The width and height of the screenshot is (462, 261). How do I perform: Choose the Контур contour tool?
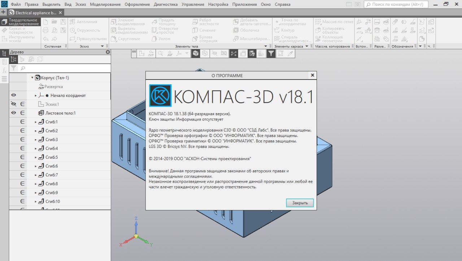click(x=284, y=30)
